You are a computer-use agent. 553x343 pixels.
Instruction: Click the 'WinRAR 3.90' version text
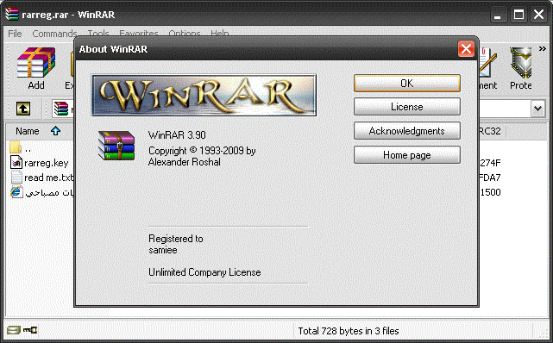coord(177,135)
